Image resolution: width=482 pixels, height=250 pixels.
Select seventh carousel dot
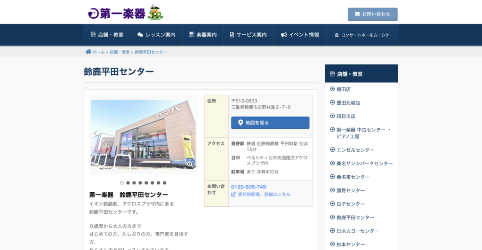[158, 183]
